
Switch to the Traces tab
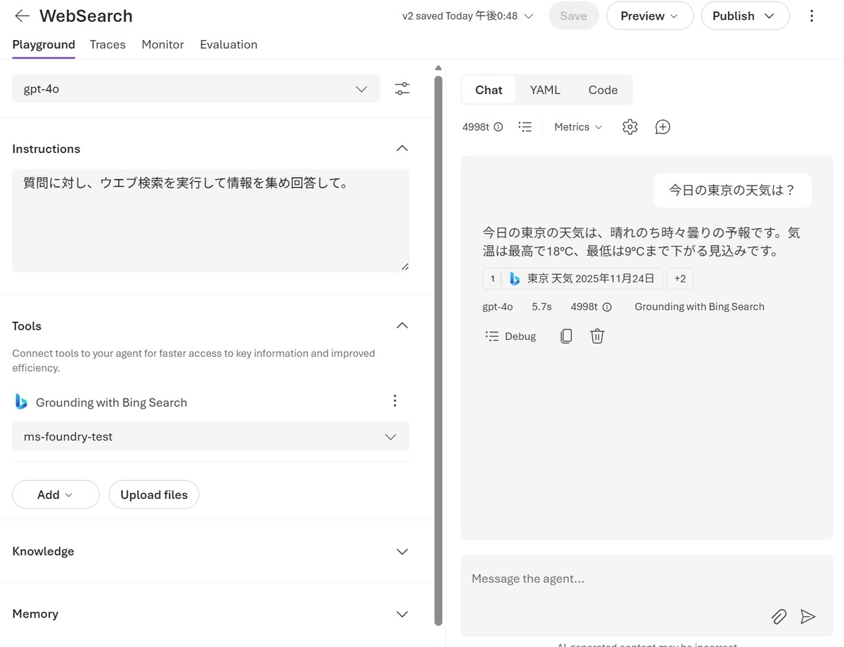(108, 44)
